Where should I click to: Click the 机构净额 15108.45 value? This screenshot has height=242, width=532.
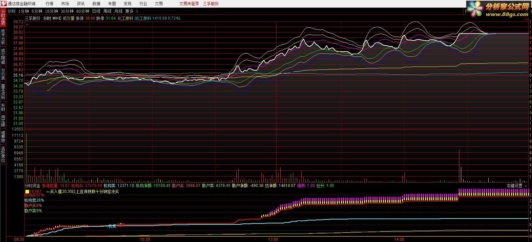tap(153, 186)
